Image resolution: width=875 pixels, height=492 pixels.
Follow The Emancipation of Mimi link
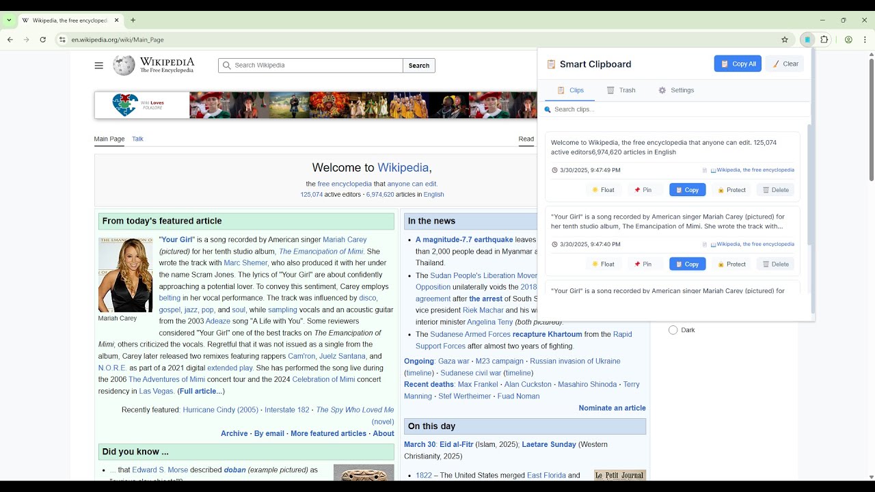point(321,251)
